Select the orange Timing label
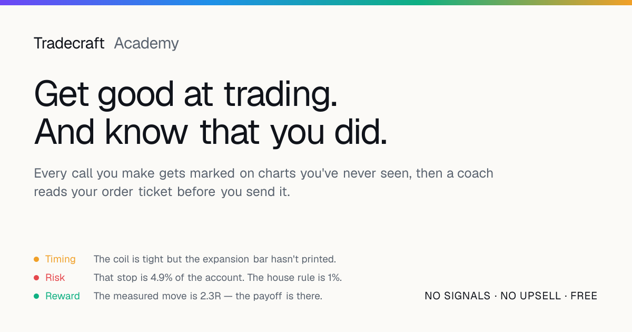632x332 pixels. tap(61, 259)
